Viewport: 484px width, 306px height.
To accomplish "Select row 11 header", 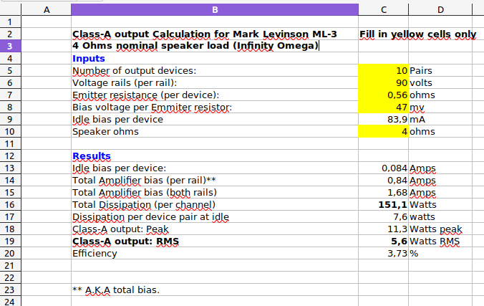I will (x=10, y=144).
